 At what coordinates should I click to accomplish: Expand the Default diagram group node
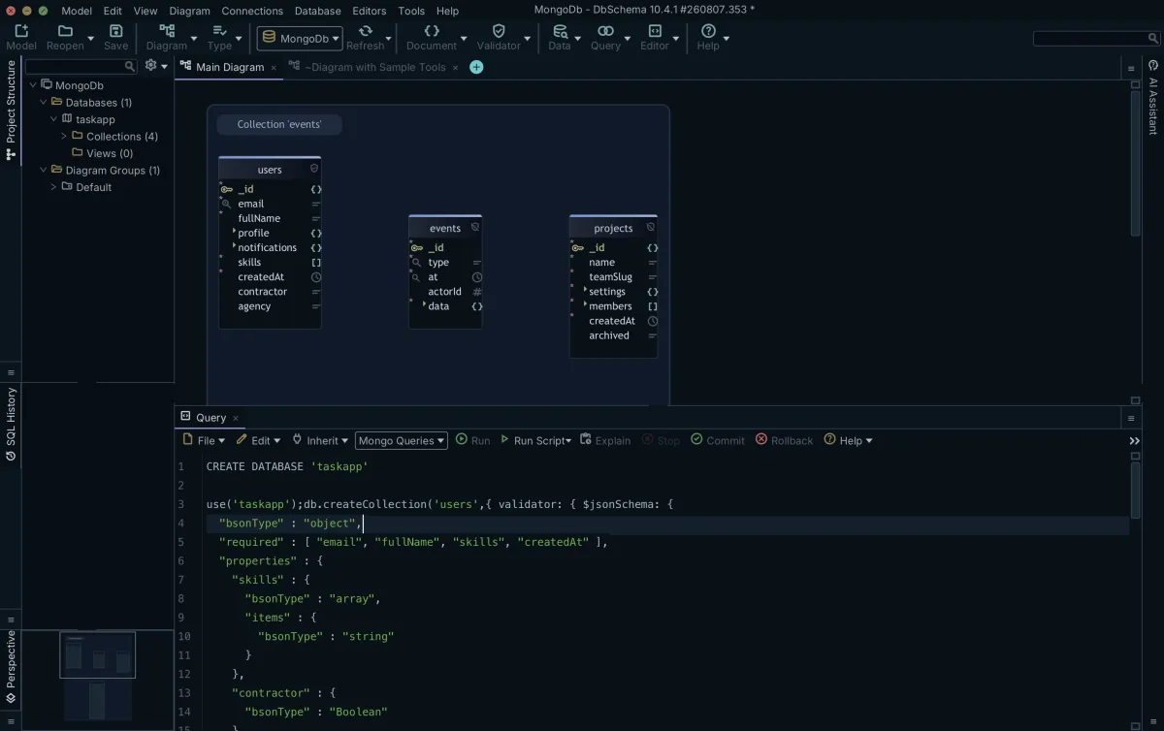coord(53,187)
